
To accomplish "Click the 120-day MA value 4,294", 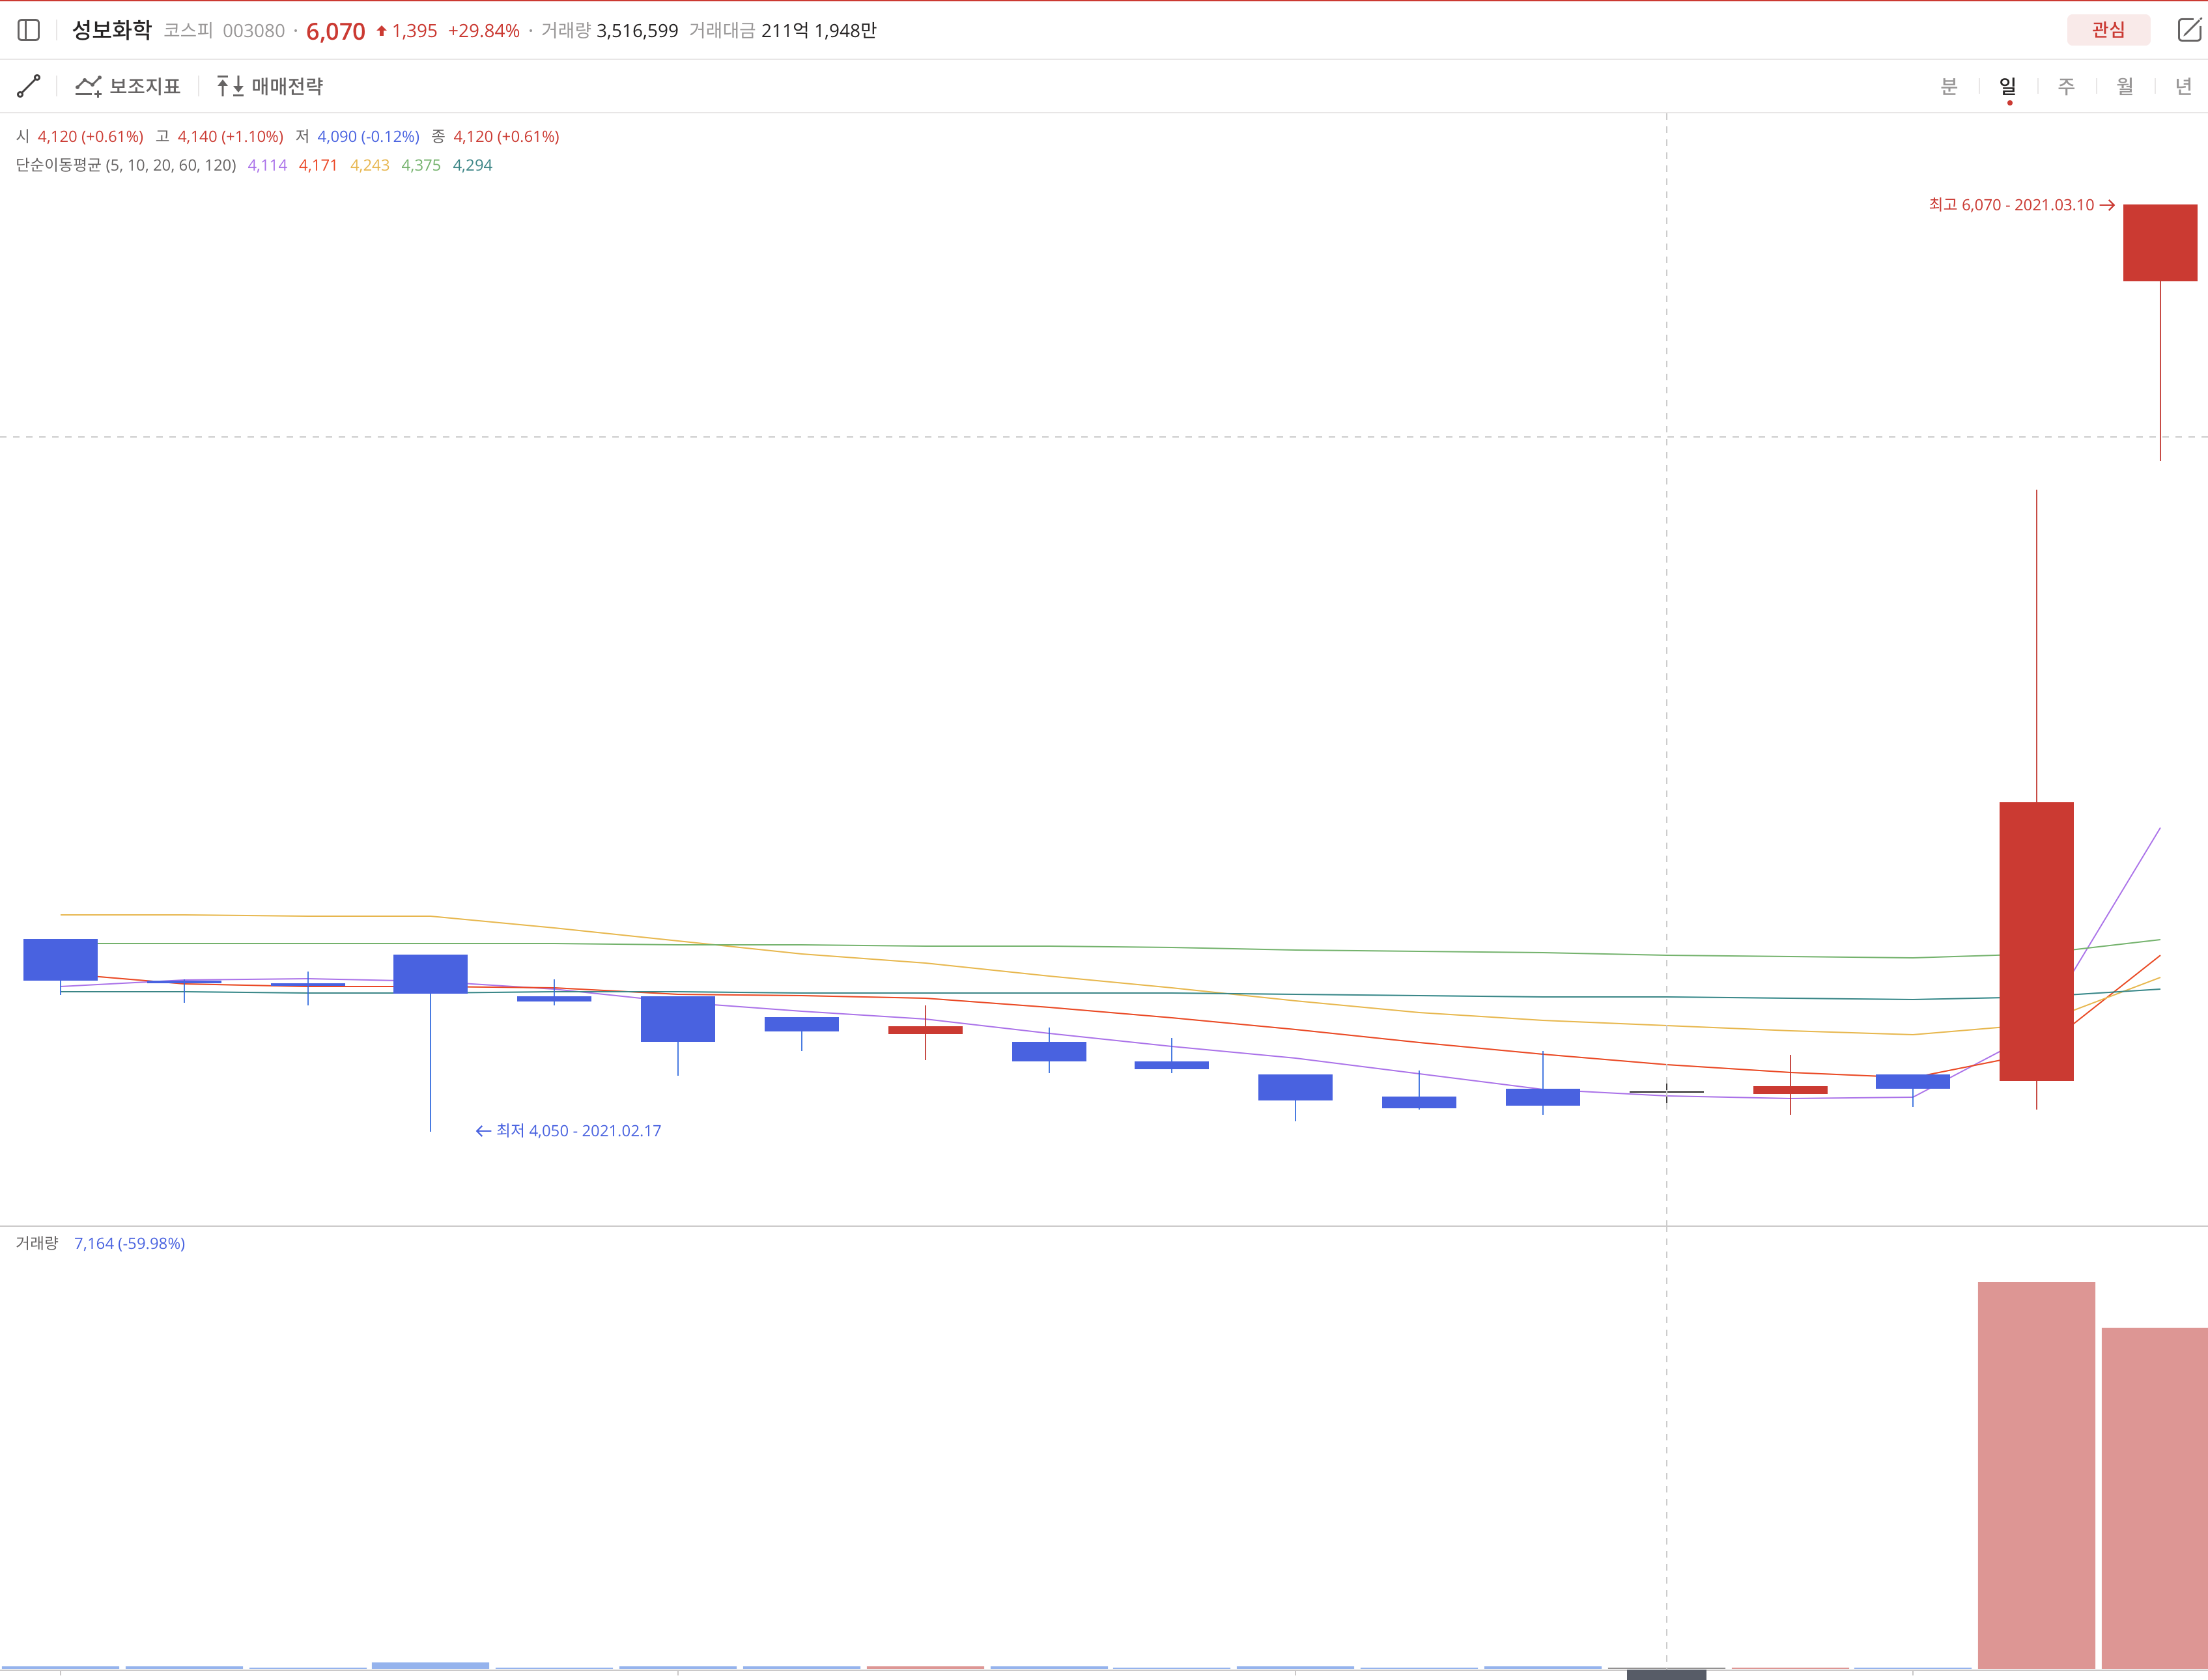I will point(473,165).
